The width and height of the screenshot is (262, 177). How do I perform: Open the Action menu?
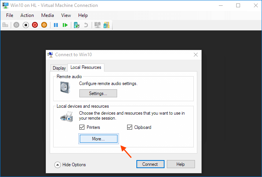click(x=27, y=15)
